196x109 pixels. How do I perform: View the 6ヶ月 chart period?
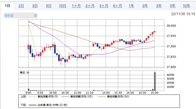pyautogui.click(x=118, y=6)
